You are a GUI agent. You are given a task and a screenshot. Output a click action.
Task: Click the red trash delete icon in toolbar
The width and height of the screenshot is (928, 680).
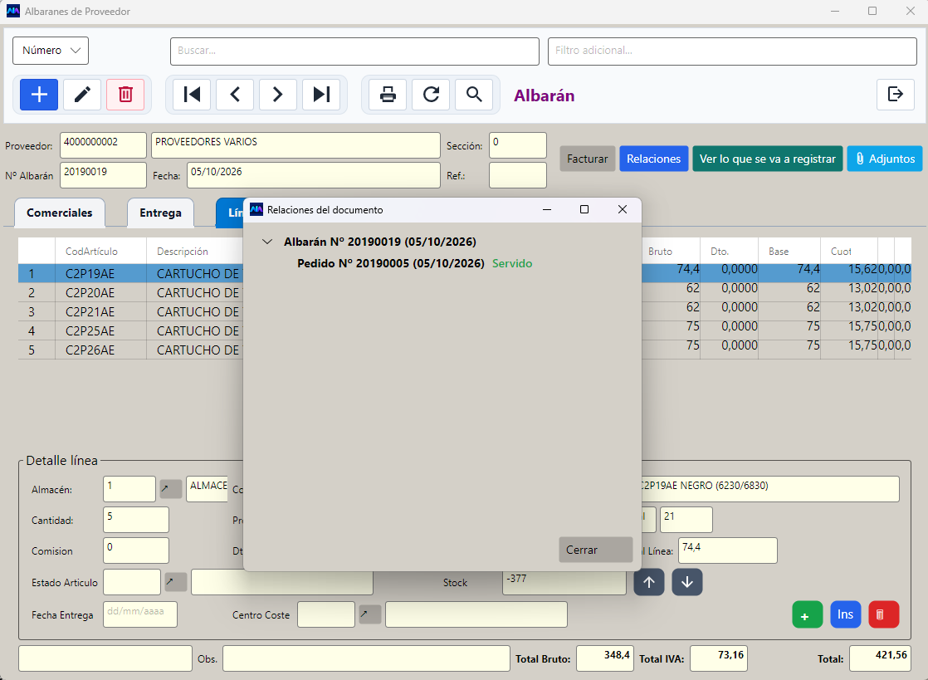click(125, 95)
